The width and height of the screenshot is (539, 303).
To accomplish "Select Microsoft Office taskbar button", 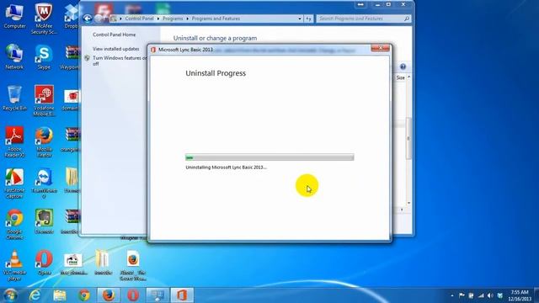I will (x=182, y=295).
